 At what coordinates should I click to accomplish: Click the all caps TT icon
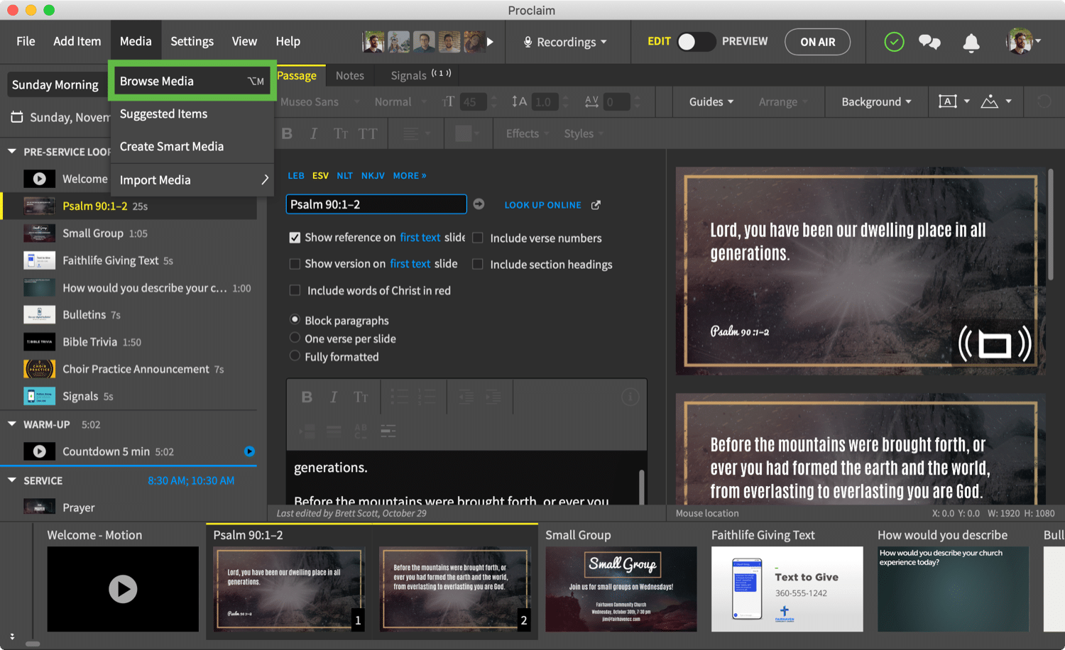368,133
